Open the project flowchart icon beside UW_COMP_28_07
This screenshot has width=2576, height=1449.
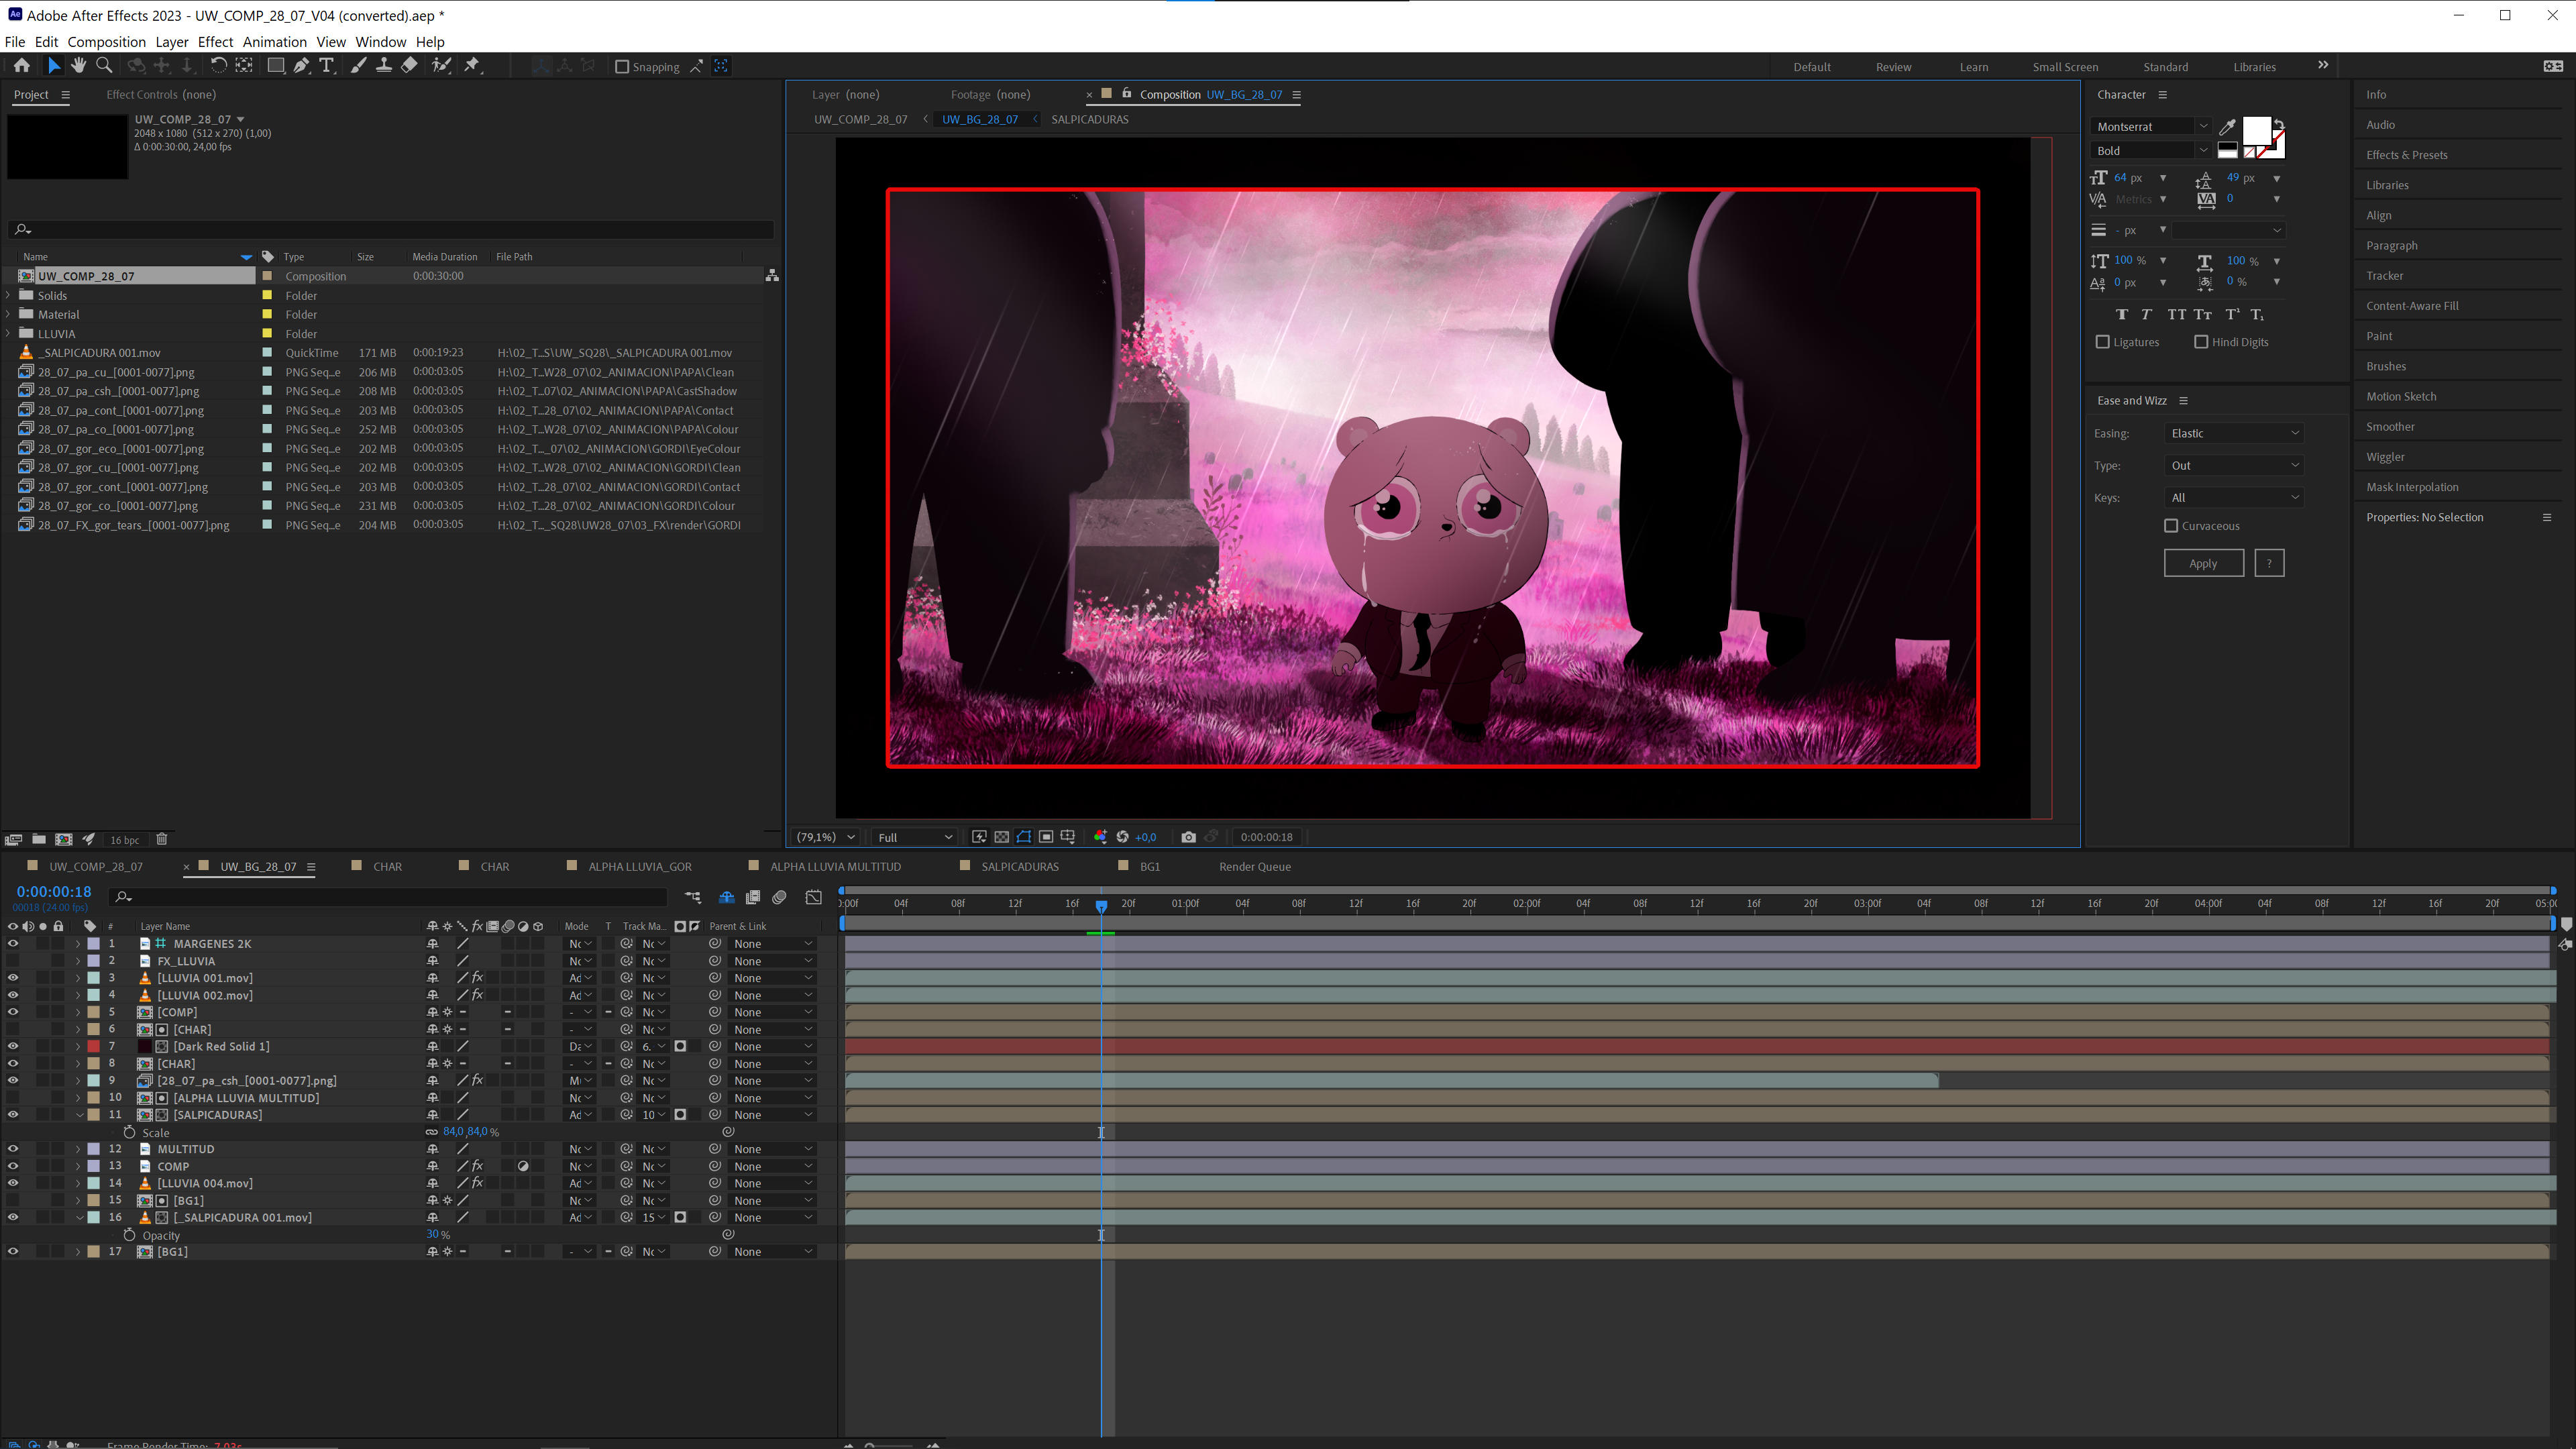(x=772, y=275)
